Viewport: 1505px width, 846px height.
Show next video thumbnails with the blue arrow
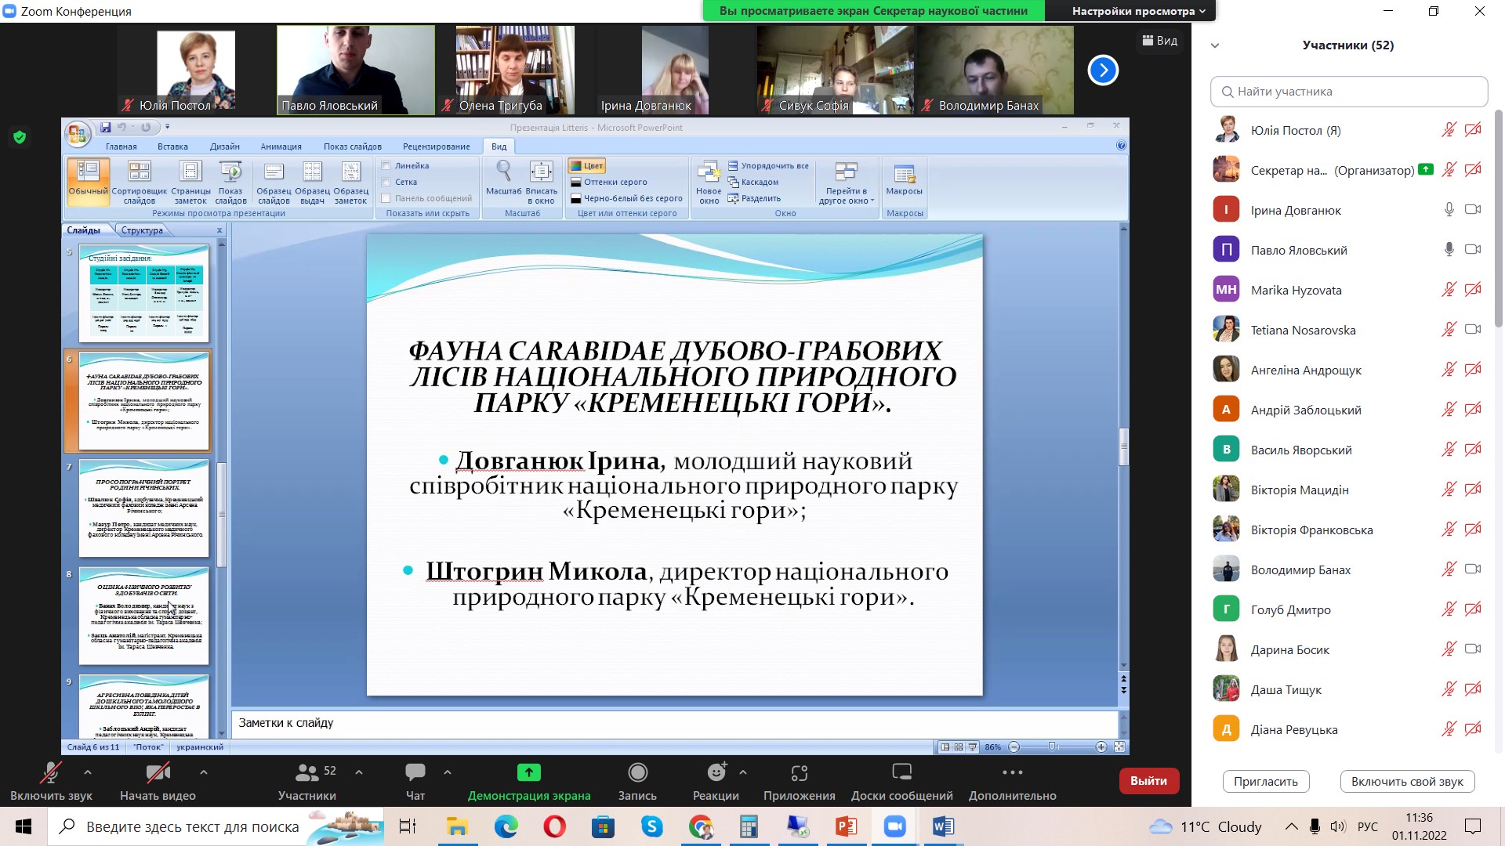[1103, 70]
